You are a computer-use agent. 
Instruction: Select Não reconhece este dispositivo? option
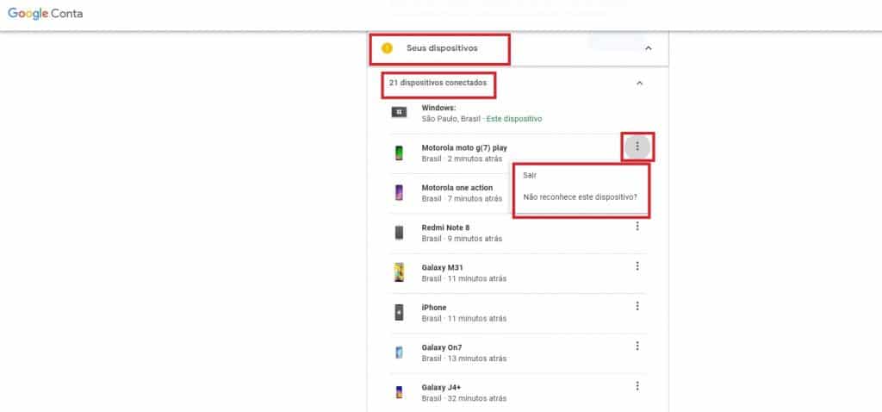(580, 197)
